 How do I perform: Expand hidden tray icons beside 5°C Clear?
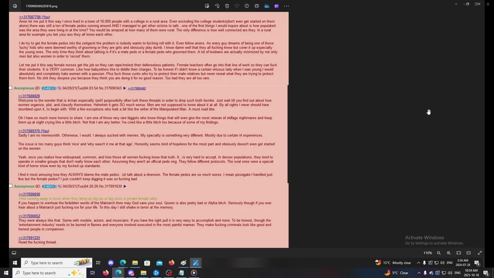coord(419,273)
